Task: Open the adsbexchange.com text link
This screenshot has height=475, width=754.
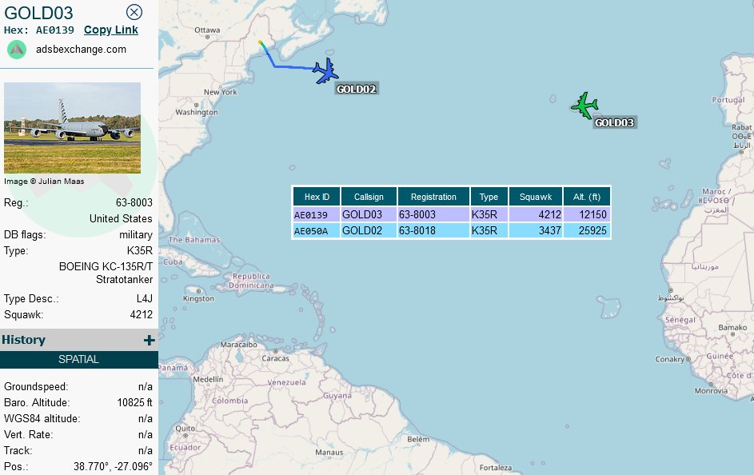Action: point(81,50)
